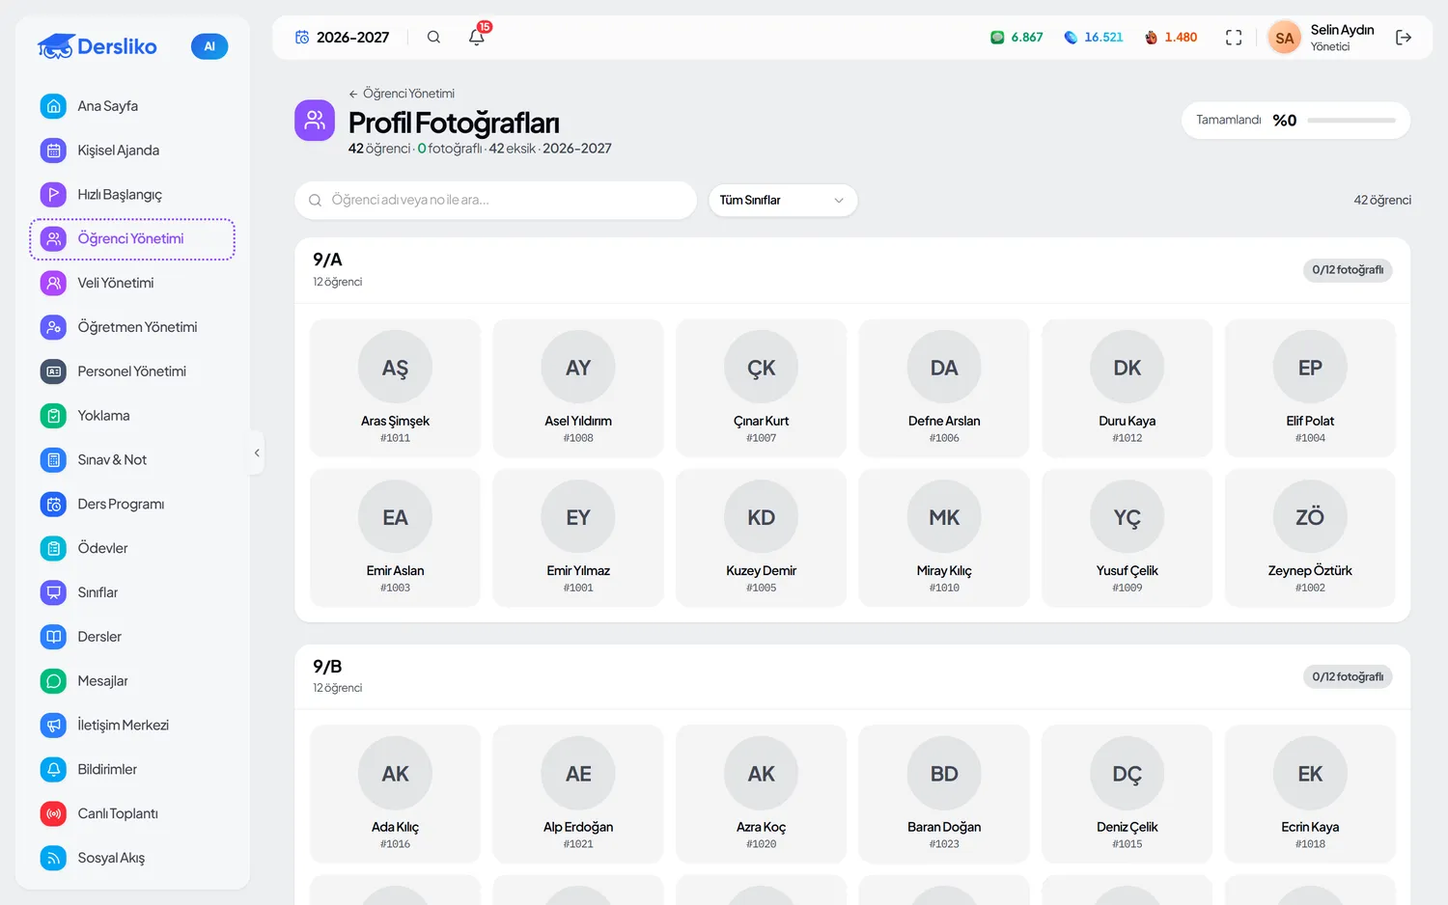Click the Profil Fotoğrafları purple page icon
Viewport: 1448px width, 905px height.
pos(315,121)
